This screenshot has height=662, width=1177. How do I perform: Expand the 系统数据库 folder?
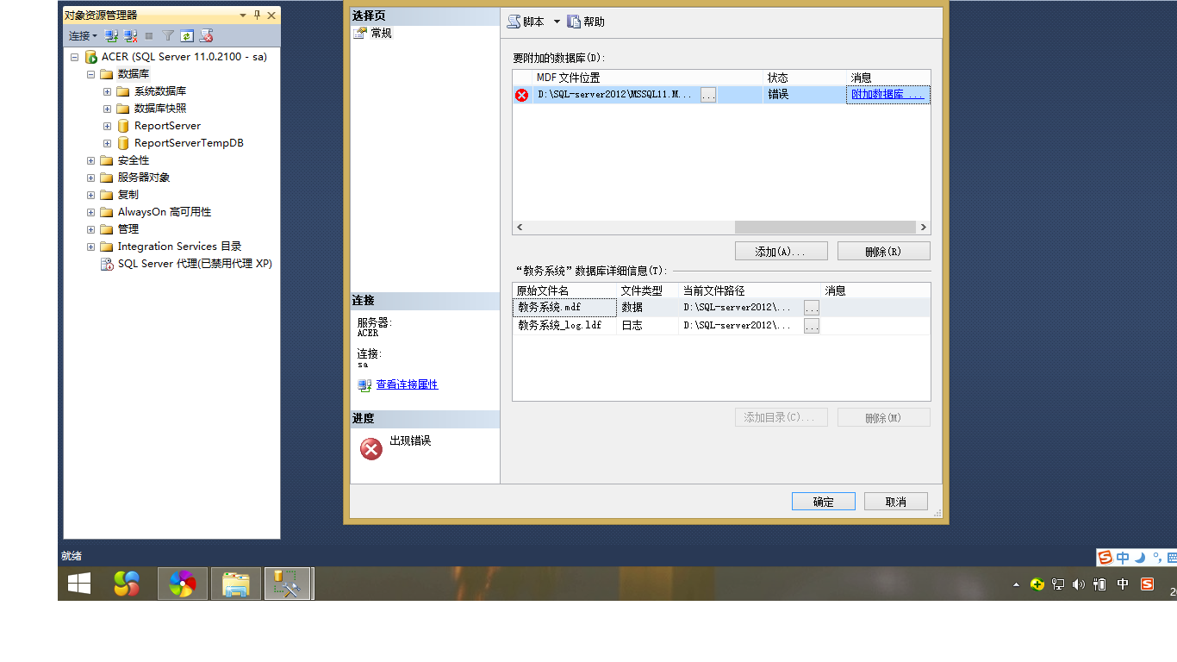click(108, 91)
